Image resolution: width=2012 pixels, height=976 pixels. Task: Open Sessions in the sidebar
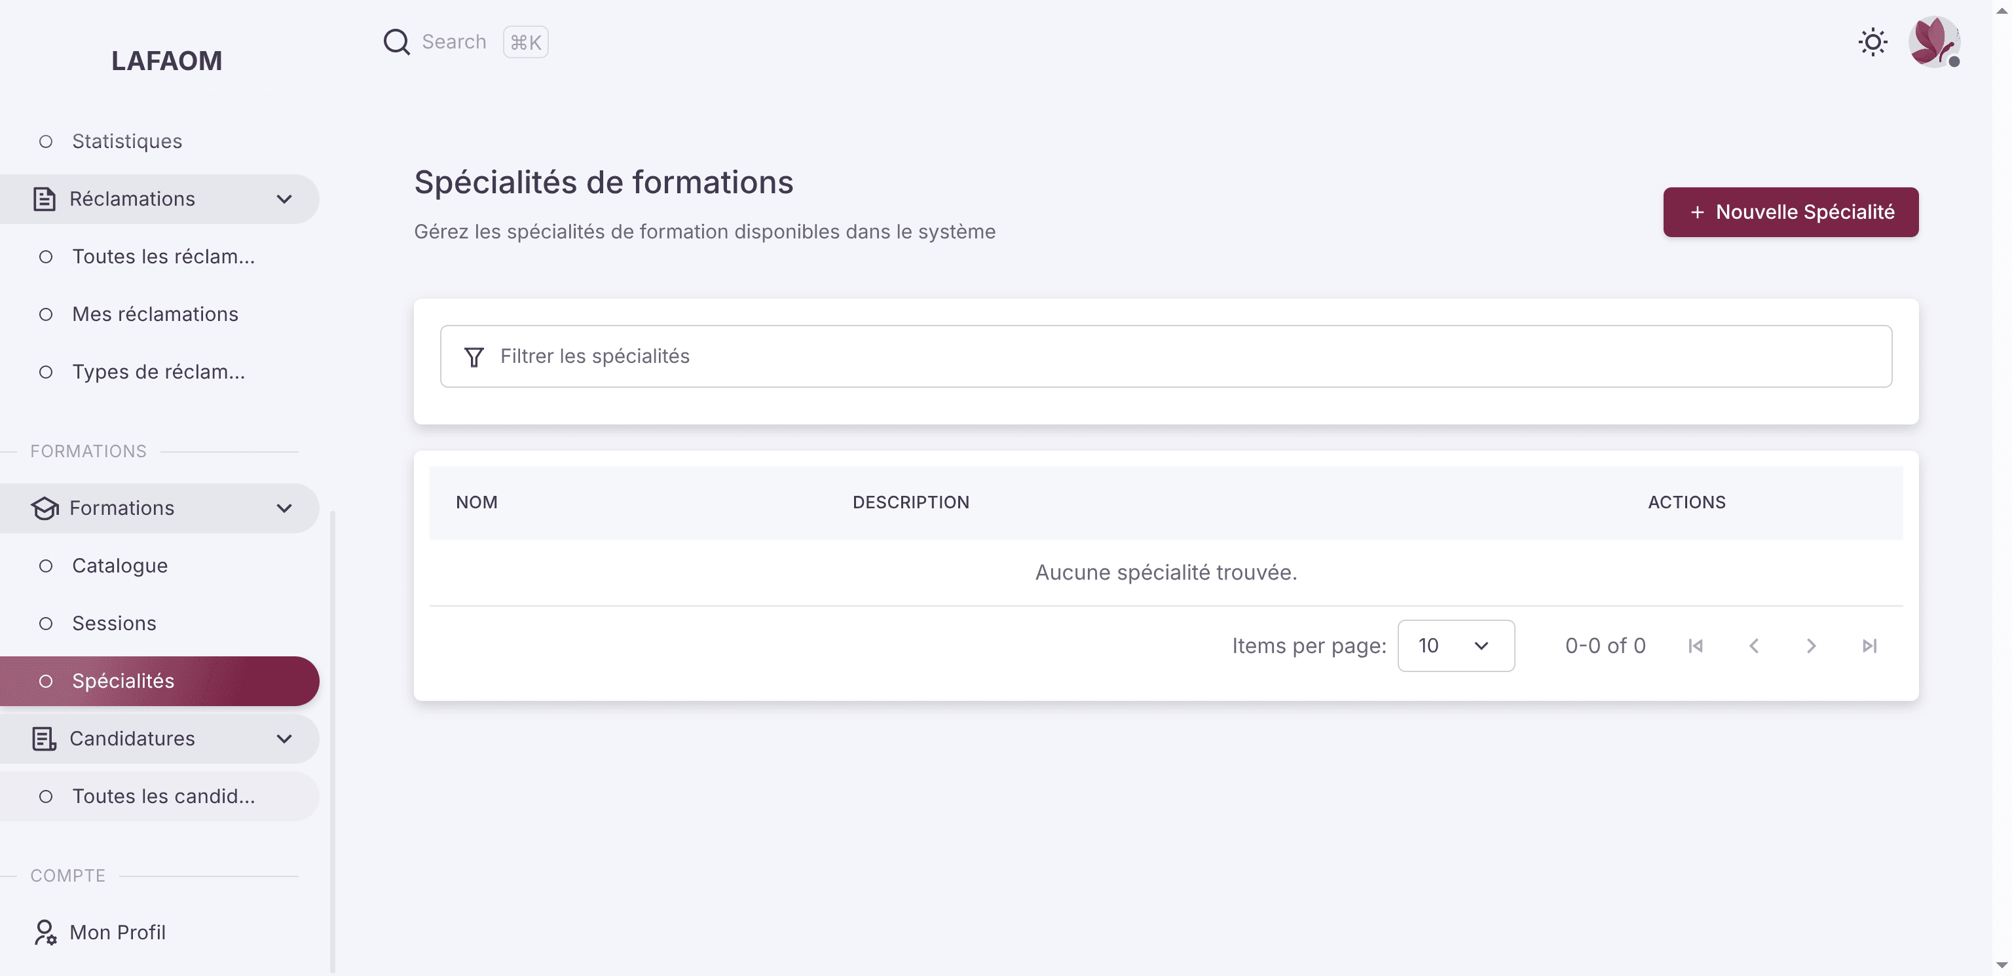click(x=159, y=624)
